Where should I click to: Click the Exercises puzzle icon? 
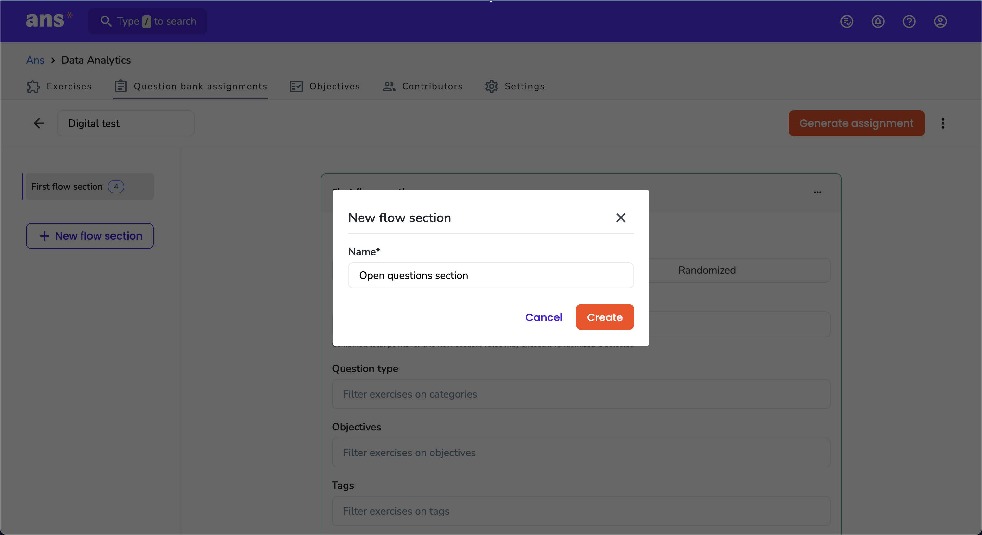pyautogui.click(x=33, y=86)
